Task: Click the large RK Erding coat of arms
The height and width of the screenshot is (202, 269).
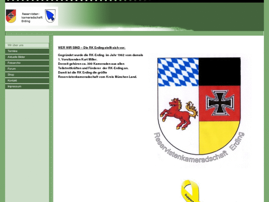Action: click(199, 110)
